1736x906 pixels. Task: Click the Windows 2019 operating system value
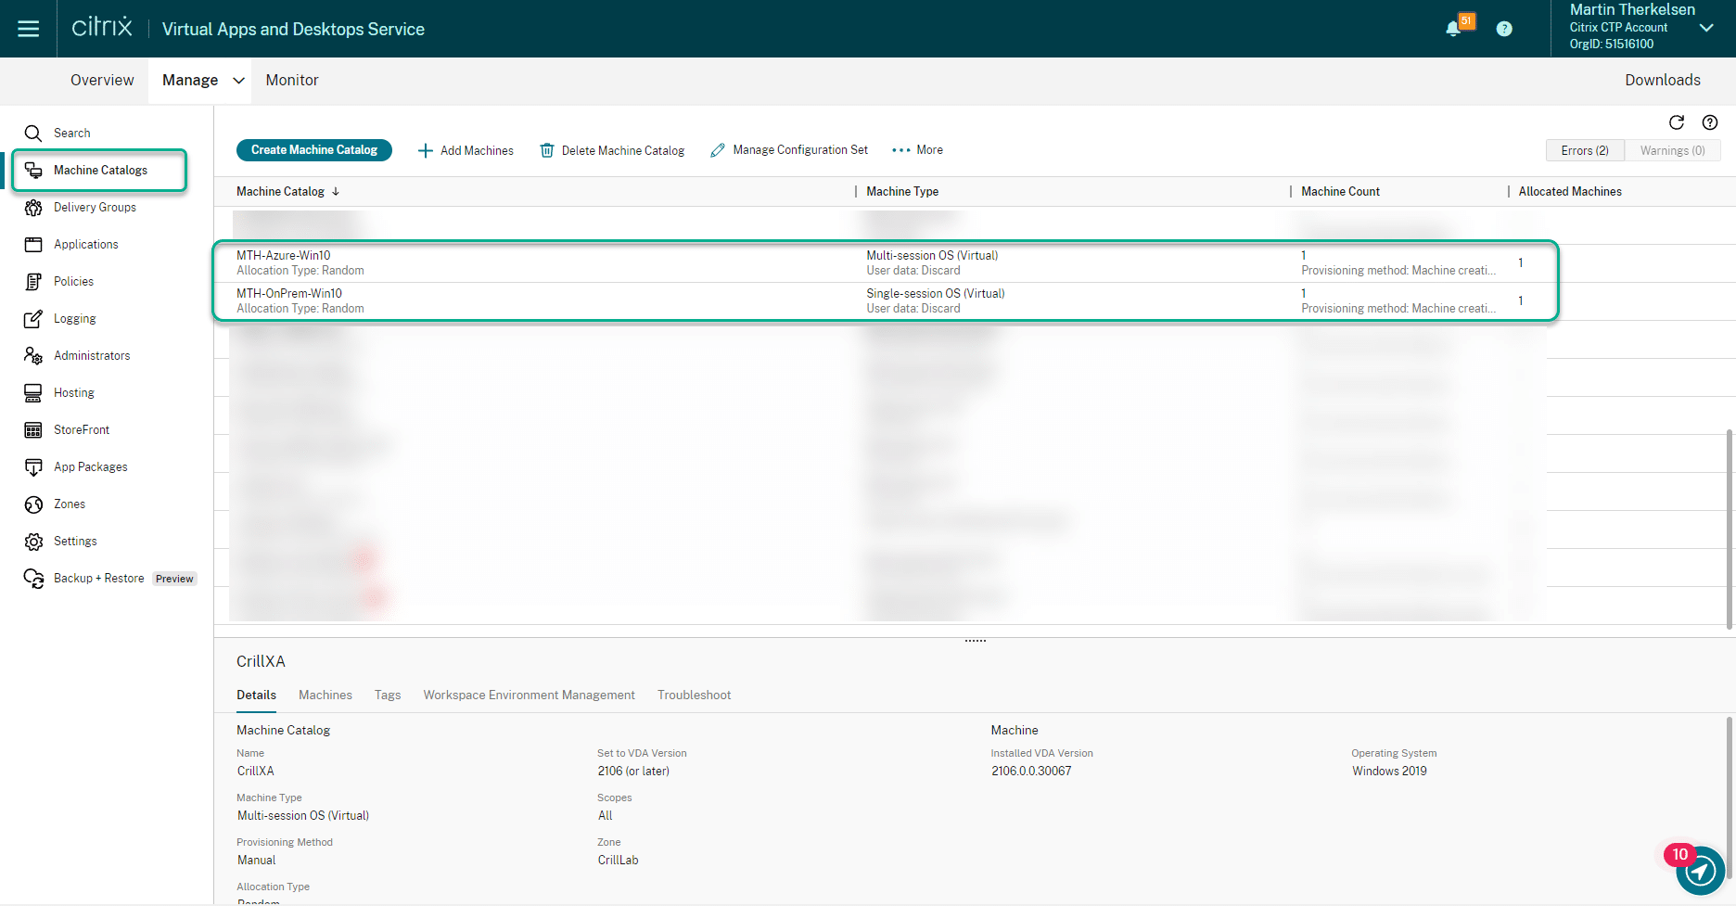coord(1389,772)
